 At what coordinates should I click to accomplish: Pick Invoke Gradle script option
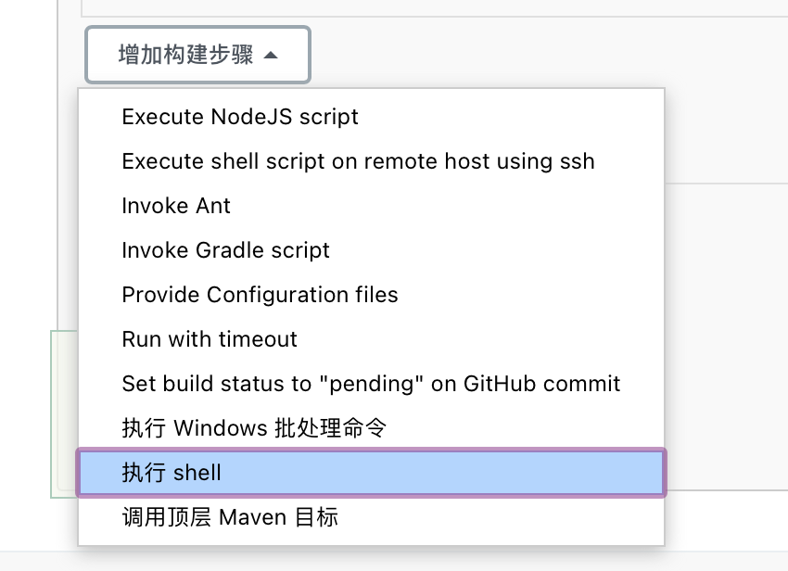[x=372, y=250]
